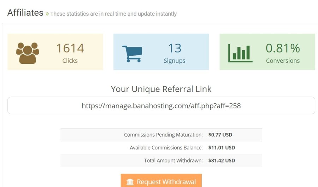This screenshot has height=187, width=318.
Task: Click the real time statistics subtitle text
Action: coord(113,14)
